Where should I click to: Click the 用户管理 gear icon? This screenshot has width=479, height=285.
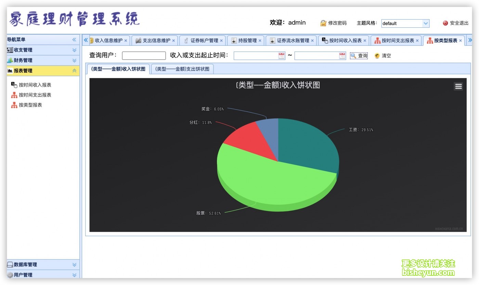tap(10, 275)
